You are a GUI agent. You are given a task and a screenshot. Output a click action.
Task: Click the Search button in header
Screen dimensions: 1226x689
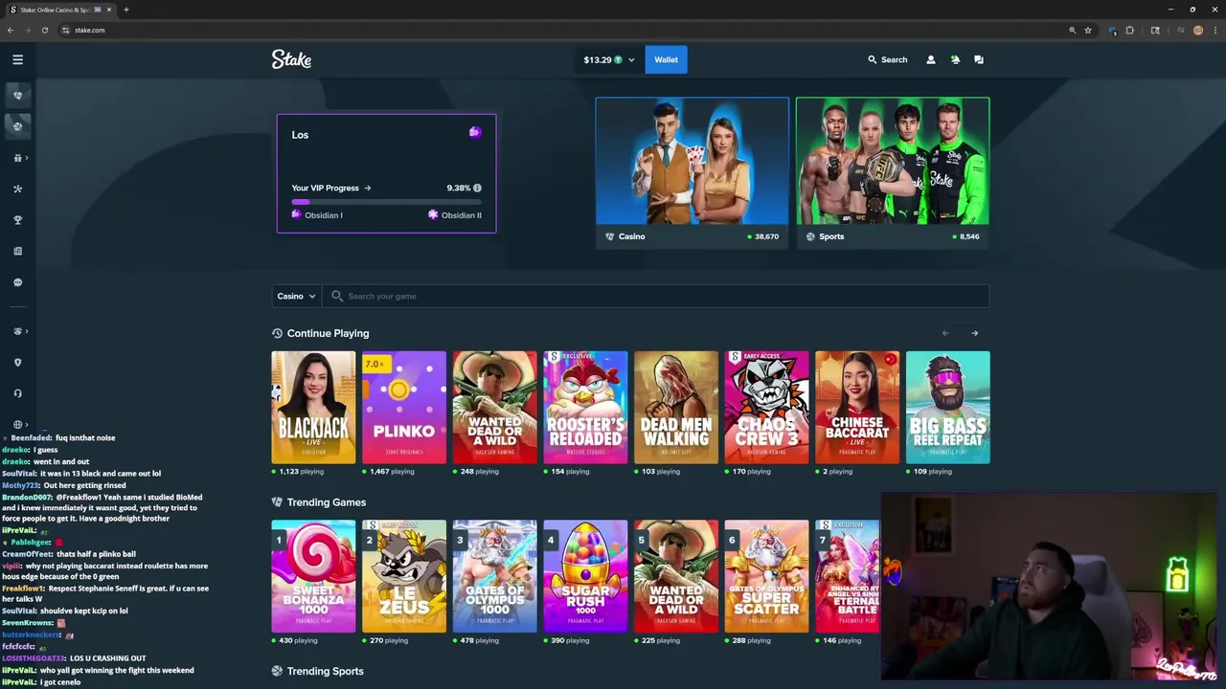pos(887,59)
